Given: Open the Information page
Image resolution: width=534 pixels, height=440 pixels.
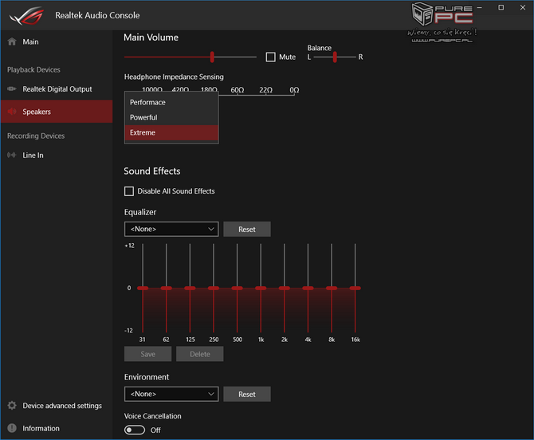Looking at the screenshot, I should tap(57, 428).
